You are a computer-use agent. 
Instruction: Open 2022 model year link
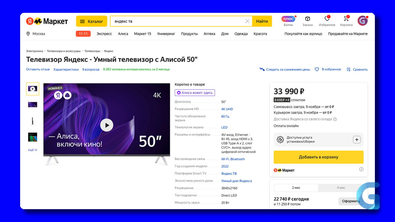coord(225,166)
